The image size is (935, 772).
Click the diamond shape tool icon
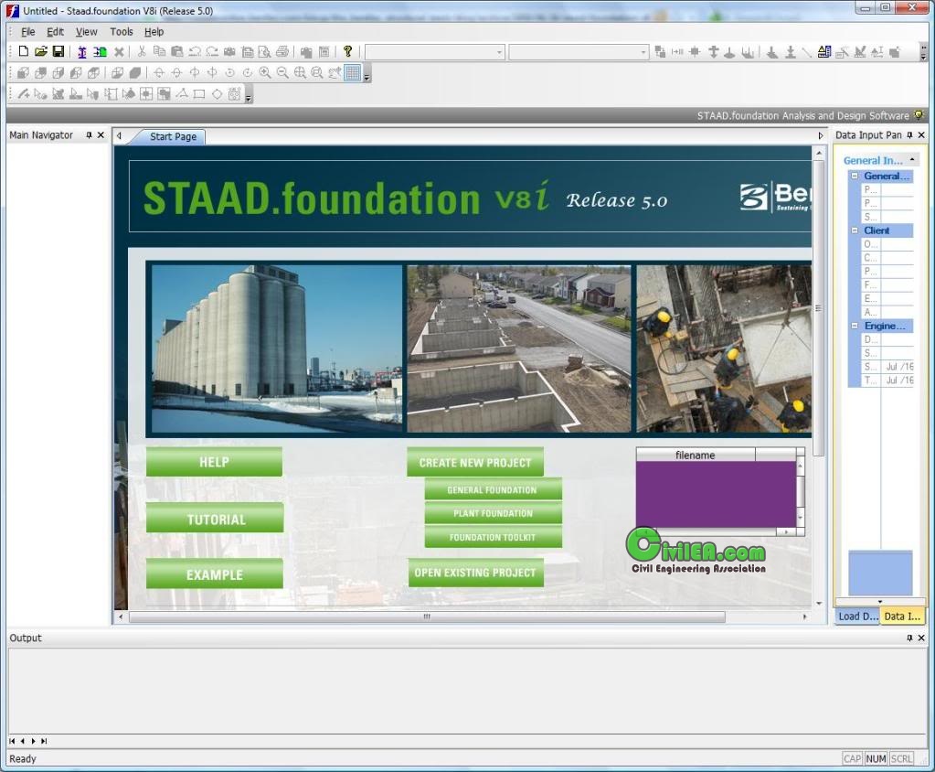217,93
